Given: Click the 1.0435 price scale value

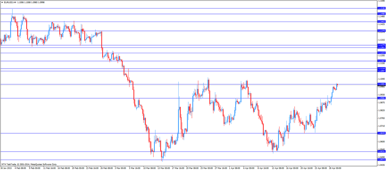Looking at the screenshot, I should 382,165.
